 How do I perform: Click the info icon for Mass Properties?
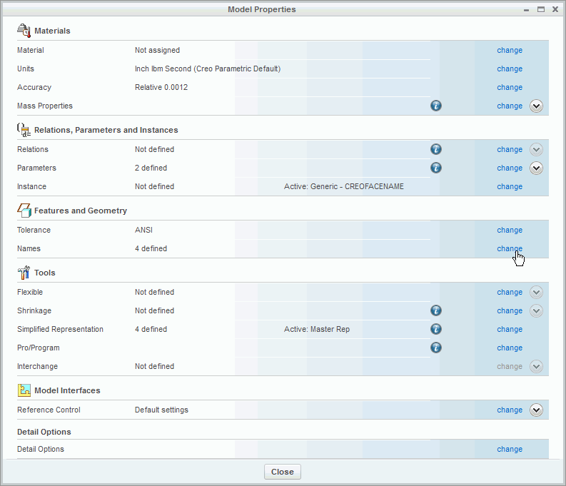(x=436, y=106)
